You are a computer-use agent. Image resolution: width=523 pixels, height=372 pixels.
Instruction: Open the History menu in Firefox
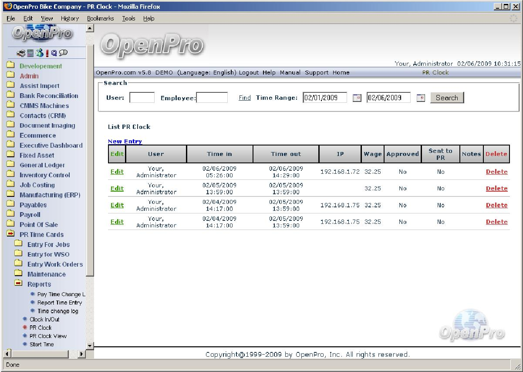70,18
